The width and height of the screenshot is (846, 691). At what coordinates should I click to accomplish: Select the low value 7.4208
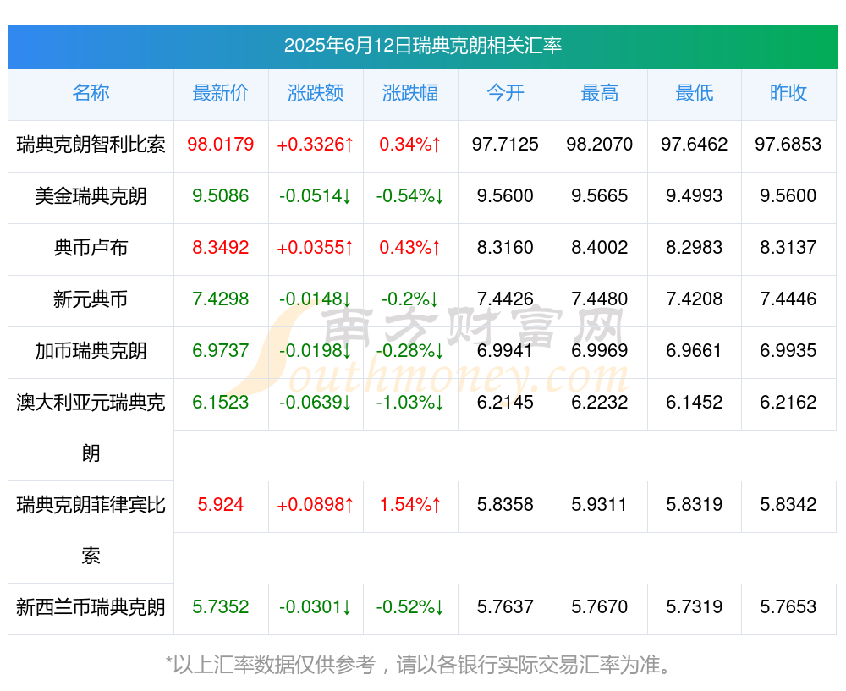[x=695, y=299]
